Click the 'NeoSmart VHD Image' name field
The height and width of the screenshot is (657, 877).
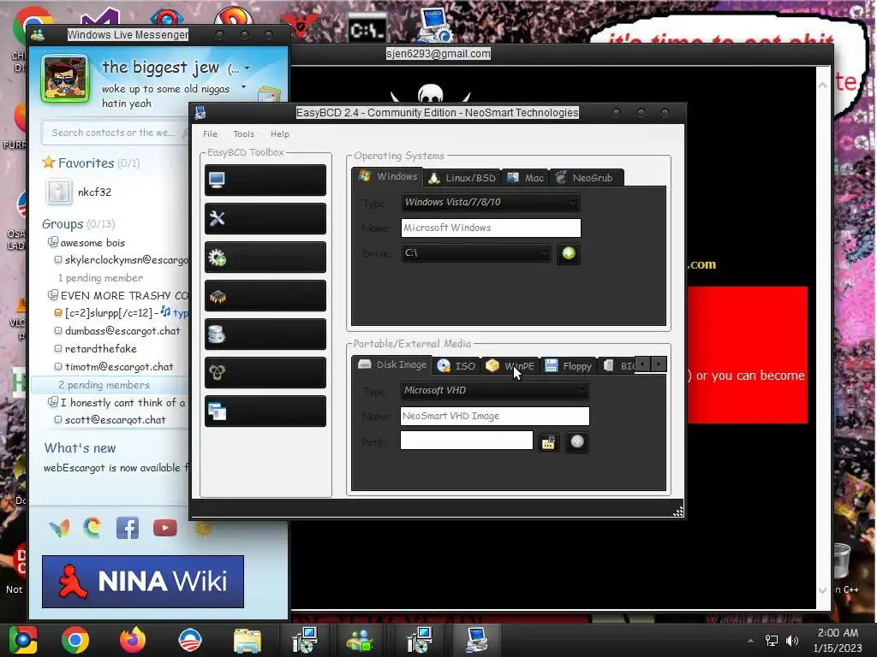point(494,417)
